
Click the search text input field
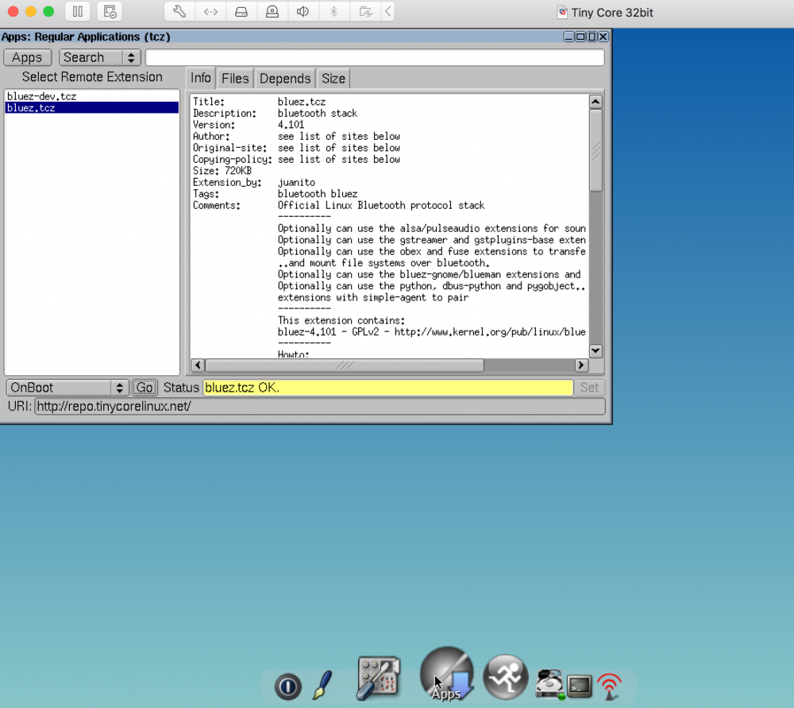[x=375, y=58]
